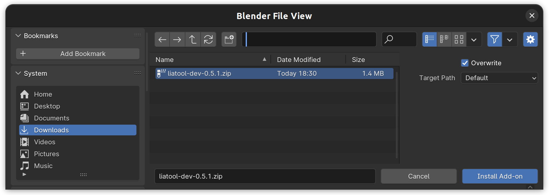The width and height of the screenshot is (549, 195).
Task: Navigate up to parent directory
Action: (193, 39)
